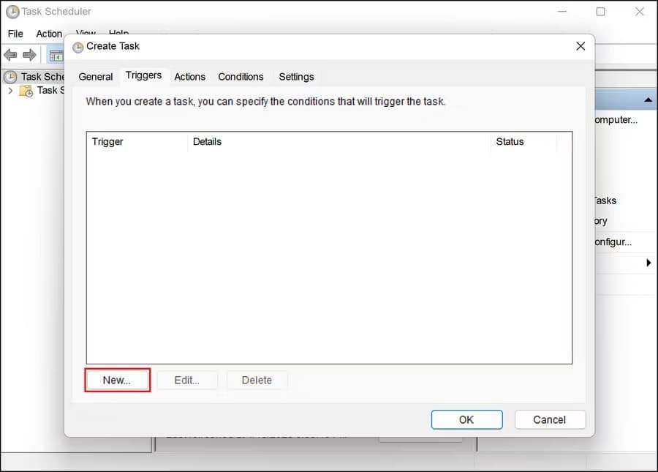Go to the Conditions tab
Screen dimensions: 658x472
(x=241, y=77)
